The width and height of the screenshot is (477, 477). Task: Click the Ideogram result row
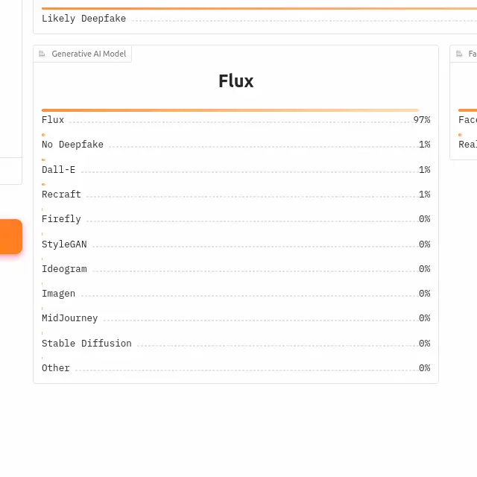click(236, 269)
